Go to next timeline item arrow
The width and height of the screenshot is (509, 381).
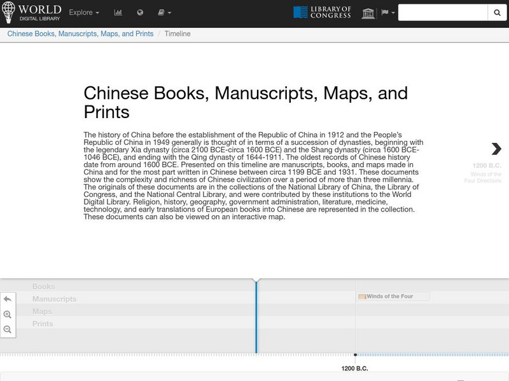[496, 149]
